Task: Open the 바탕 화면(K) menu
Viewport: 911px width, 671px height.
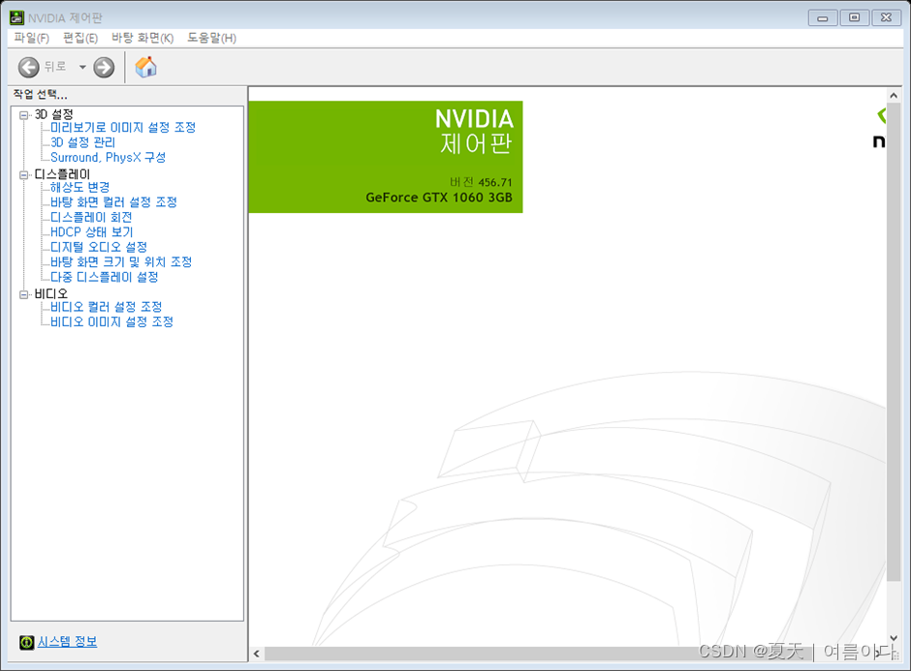Action: point(142,38)
